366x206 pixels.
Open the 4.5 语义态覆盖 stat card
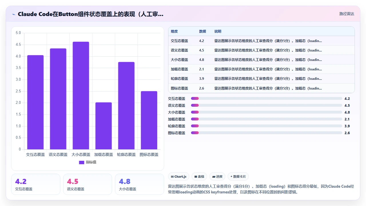coord(87,184)
